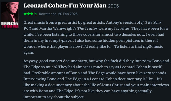Click the LEONARD COHEN text on poster
This screenshot has height=101, width=171.
coord(10,23)
